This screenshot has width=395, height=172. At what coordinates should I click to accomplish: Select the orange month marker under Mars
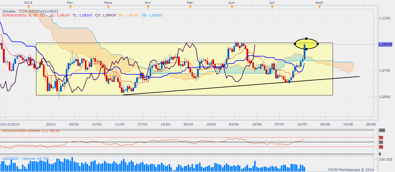point(108,7)
